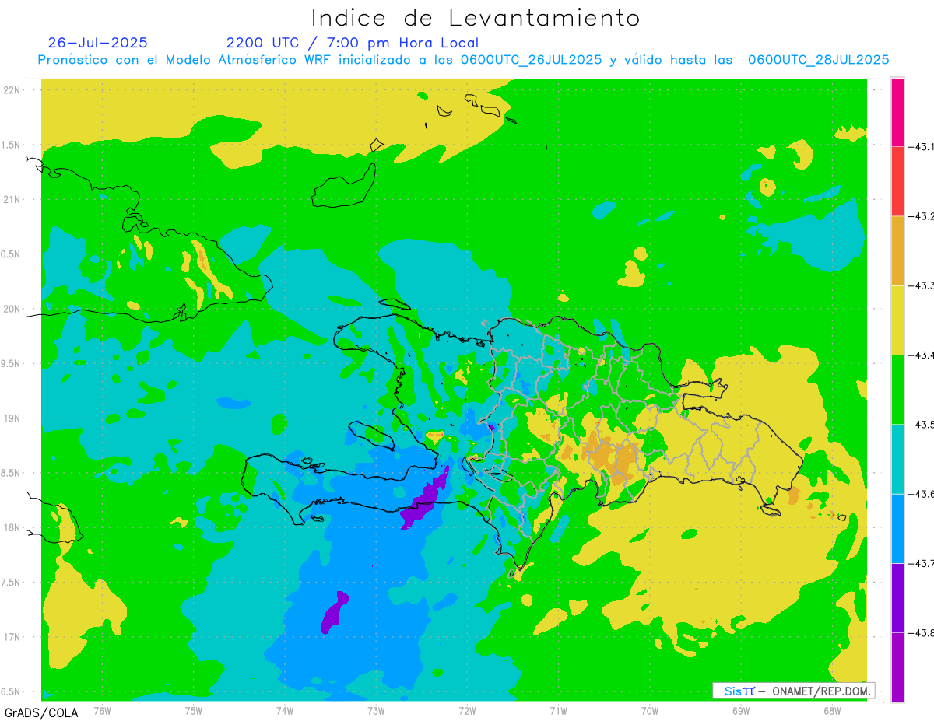Screen dimensions: 934x721
Task: Click the '26-Jul-2025' date text
Action: click(x=97, y=43)
